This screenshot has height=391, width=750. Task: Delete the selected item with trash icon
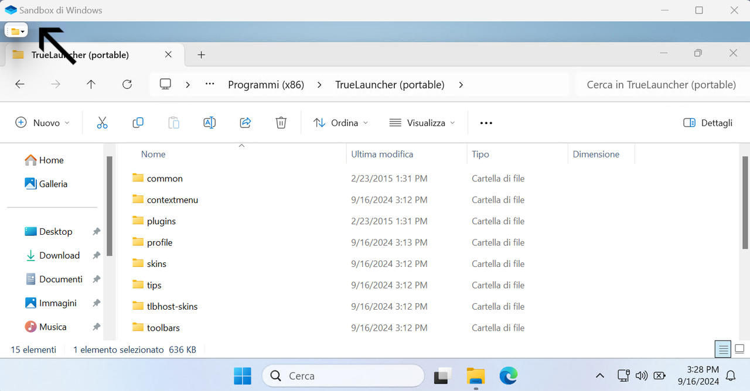281,123
